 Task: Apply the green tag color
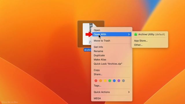(x=110, y=81)
